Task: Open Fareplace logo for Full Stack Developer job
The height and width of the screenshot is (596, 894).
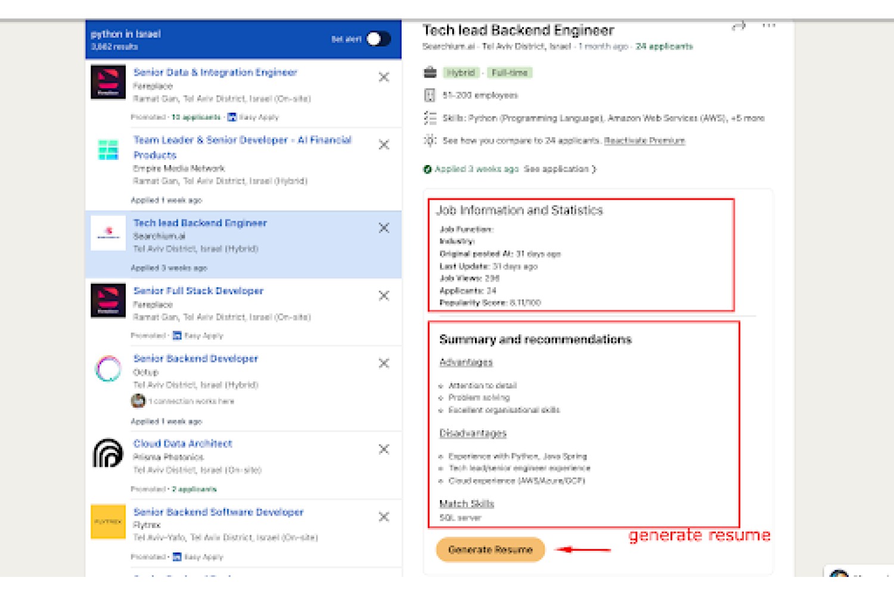Action: [x=108, y=300]
